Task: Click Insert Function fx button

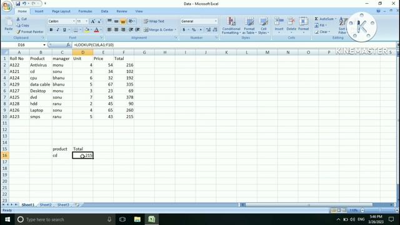Action: [x=68, y=45]
